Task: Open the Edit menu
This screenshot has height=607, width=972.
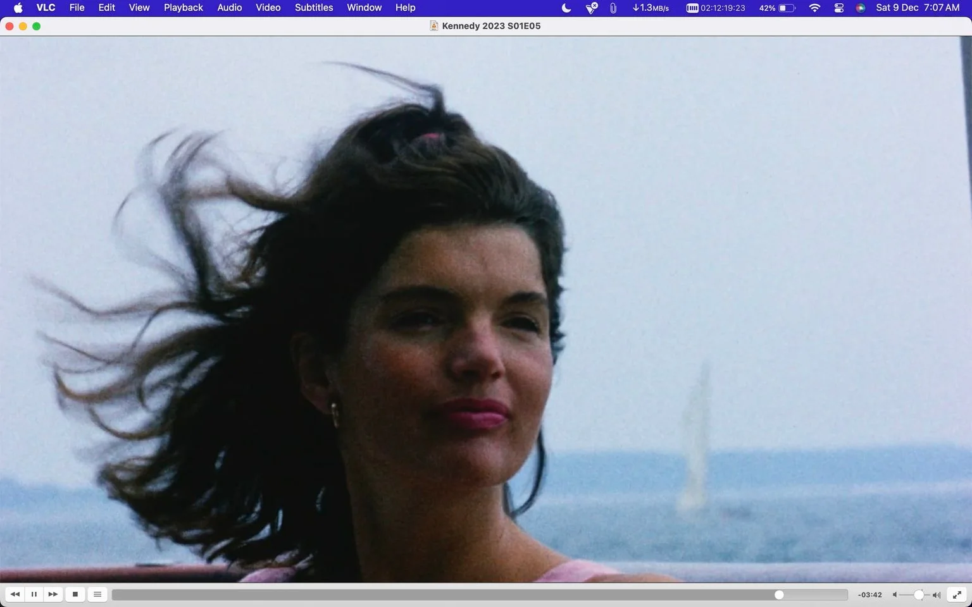Action: tap(106, 8)
